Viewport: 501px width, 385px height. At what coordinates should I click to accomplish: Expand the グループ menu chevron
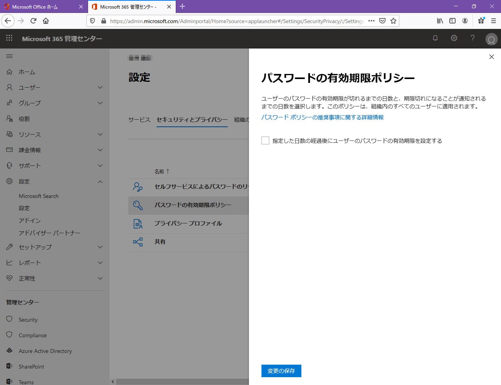coord(100,103)
